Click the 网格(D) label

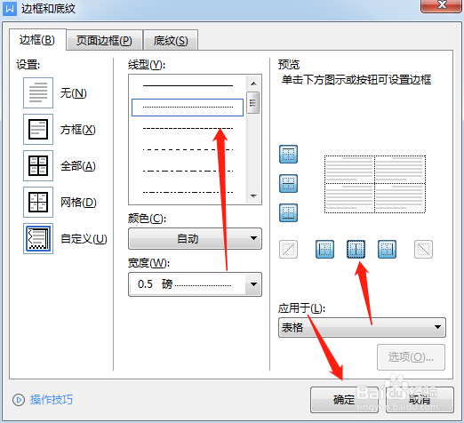click(78, 203)
